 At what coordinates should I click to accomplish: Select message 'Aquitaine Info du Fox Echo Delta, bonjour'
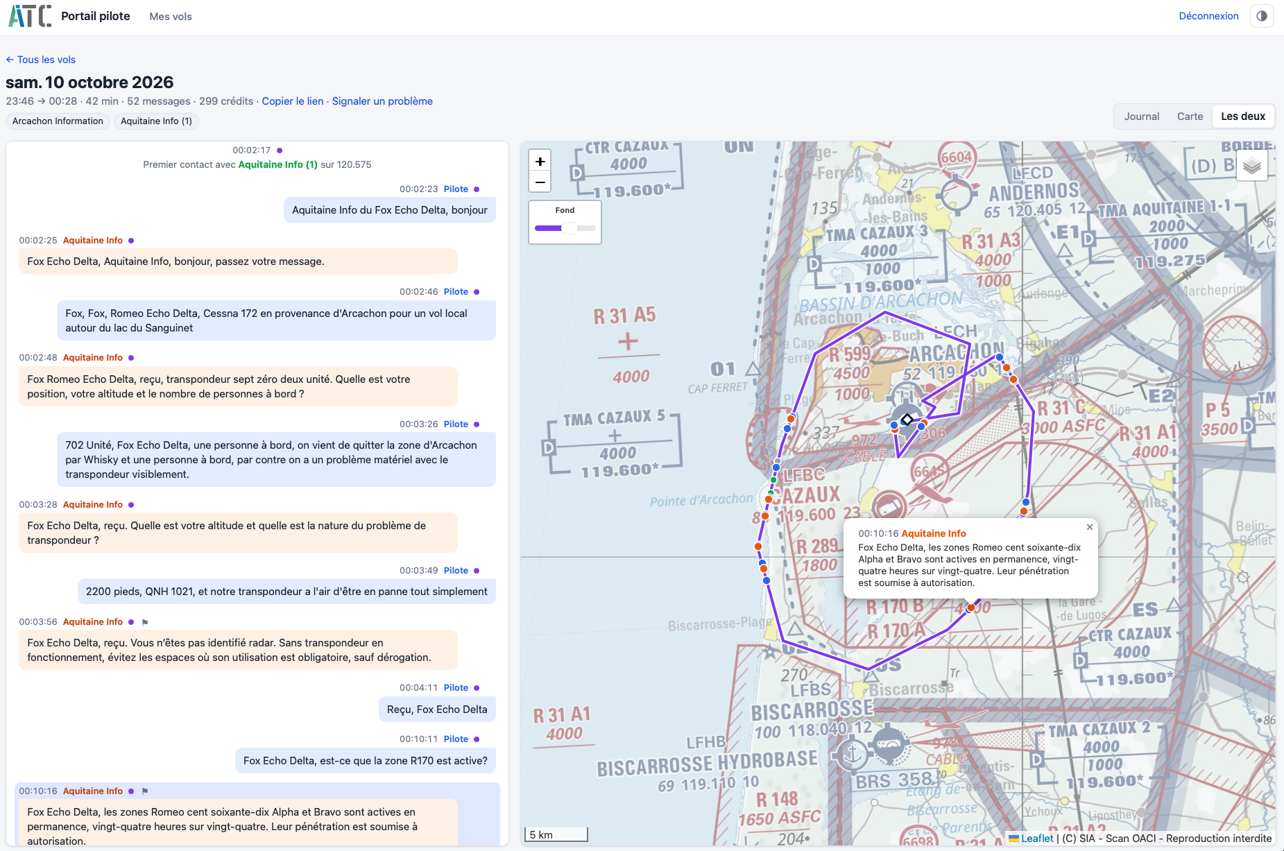coord(390,210)
